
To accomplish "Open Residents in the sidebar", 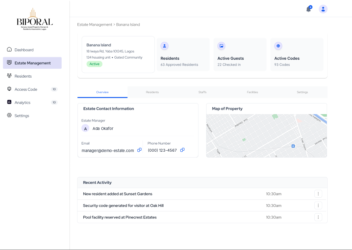I will (32, 76).
